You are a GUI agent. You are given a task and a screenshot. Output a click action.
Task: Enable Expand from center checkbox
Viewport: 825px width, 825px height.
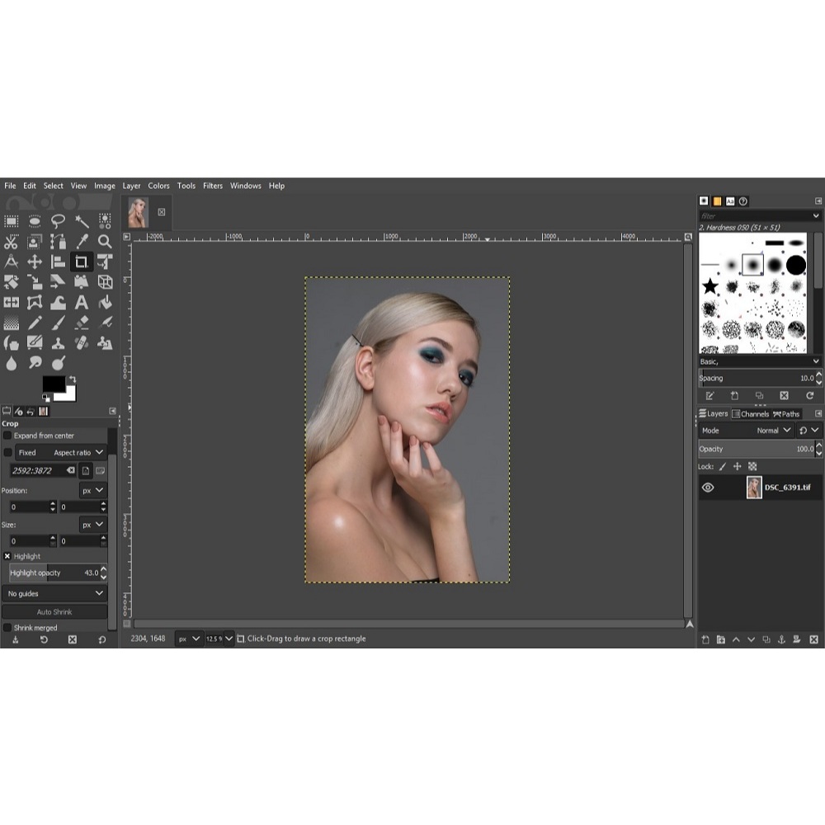(7, 436)
